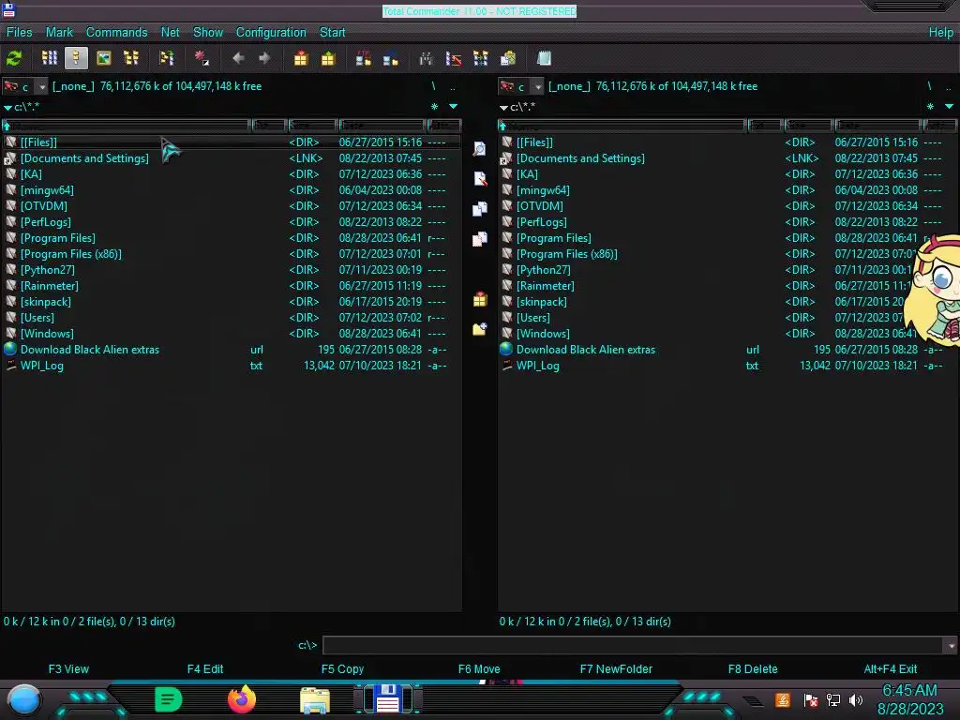
Task: Open the Files menu
Action: [x=19, y=33]
